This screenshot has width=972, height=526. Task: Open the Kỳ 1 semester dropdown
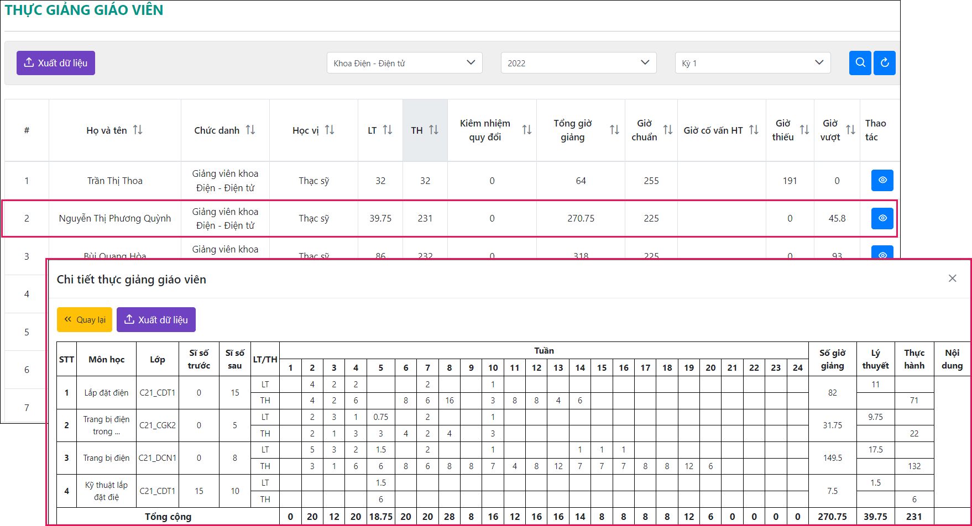click(752, 63)
